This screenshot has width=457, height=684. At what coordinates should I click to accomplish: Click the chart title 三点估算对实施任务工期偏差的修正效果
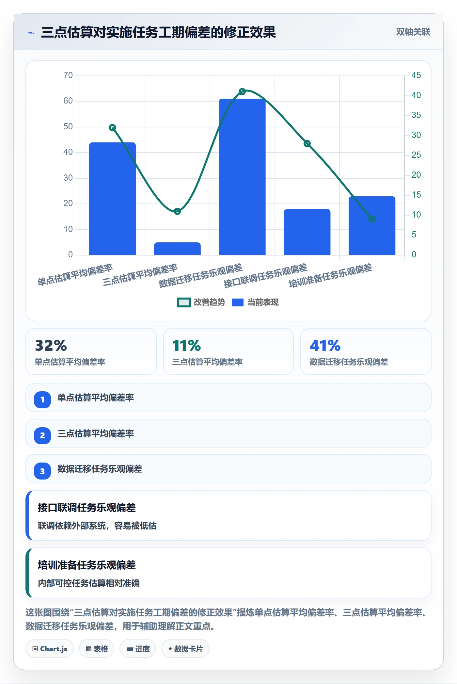159,32
